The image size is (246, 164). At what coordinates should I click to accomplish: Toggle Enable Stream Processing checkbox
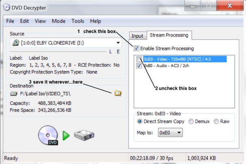136,48
